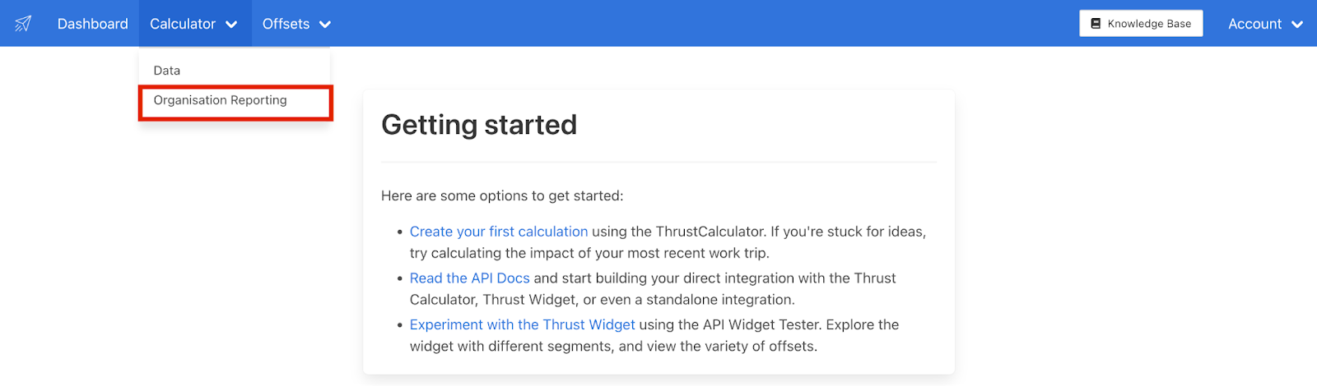Click the book icon in Knowledge Base button
This screenshot has height=386, width=1317.
tap(1096, 24)
